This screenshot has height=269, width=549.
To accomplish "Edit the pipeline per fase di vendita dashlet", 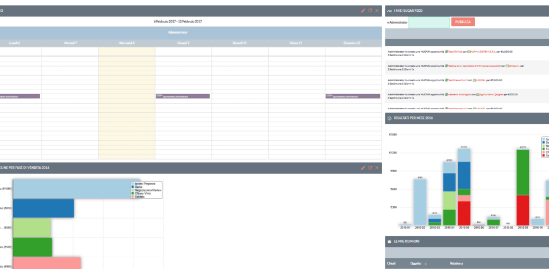I will coord(363,168).
